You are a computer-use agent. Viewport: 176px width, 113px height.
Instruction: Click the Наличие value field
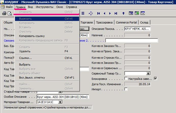tap(137, 35)
